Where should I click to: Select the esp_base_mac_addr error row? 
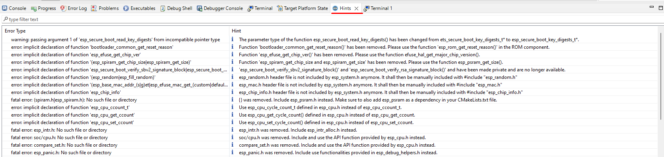(x=329, y=85)
